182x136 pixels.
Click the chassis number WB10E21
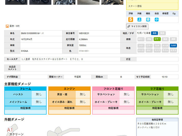[x=84, y=33]
